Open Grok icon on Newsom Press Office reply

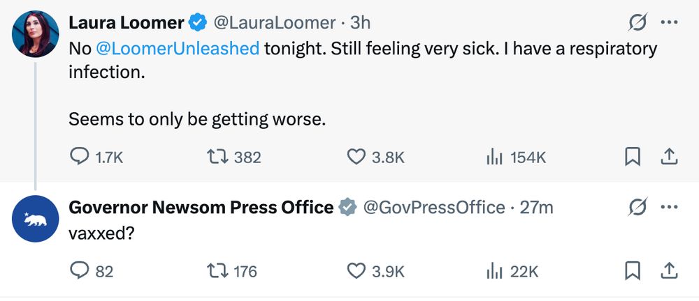(x=637, y=207)
